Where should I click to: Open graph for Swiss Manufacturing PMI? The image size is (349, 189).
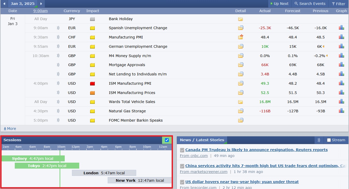click(341, 37)
